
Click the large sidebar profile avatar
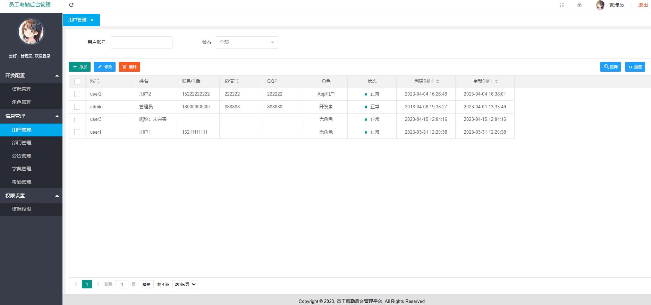tap(31, 32)
